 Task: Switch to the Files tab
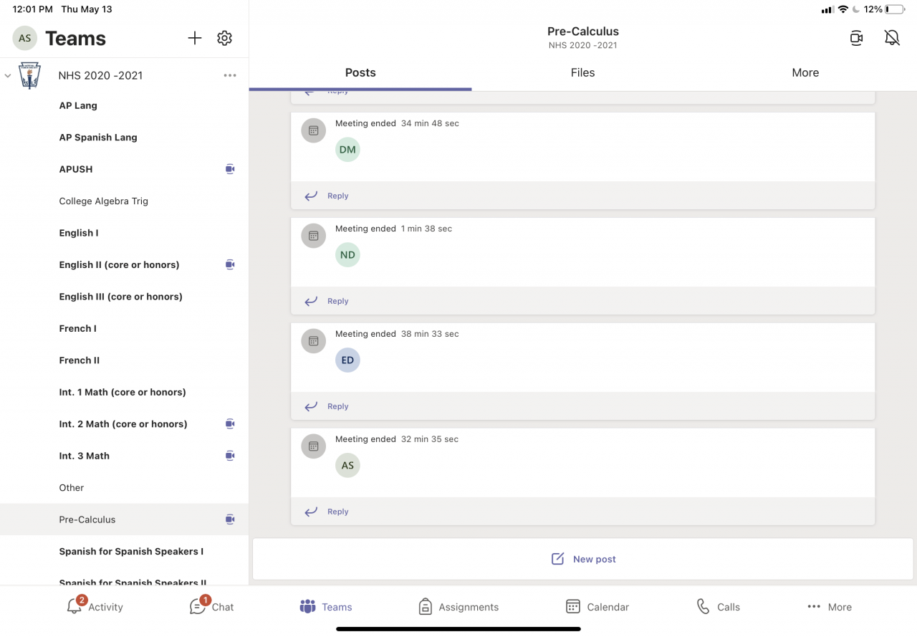coord(582,72)
